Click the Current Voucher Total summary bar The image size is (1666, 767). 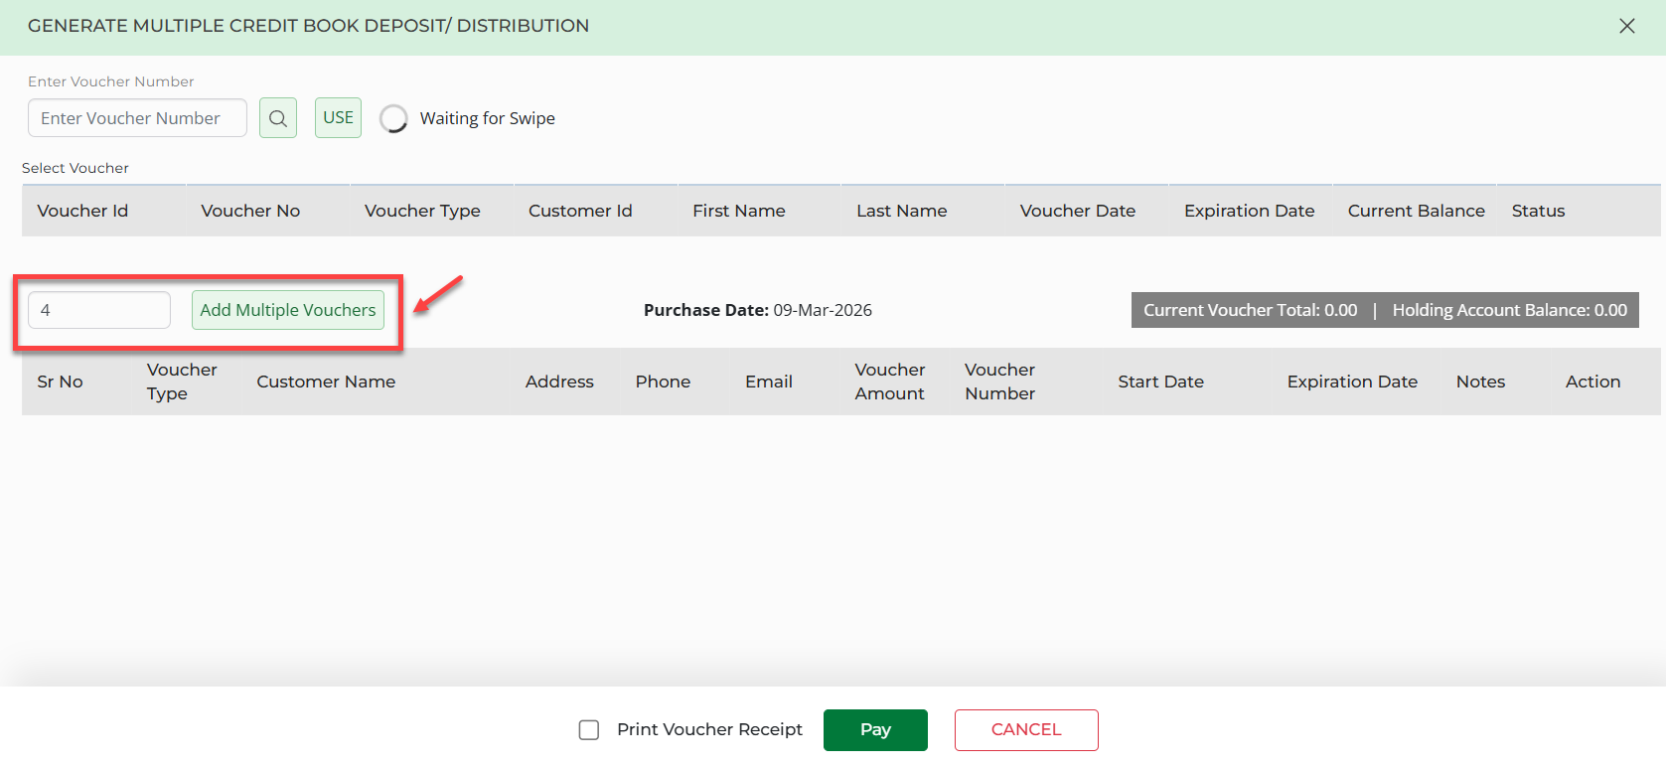tap(1250, 310)
